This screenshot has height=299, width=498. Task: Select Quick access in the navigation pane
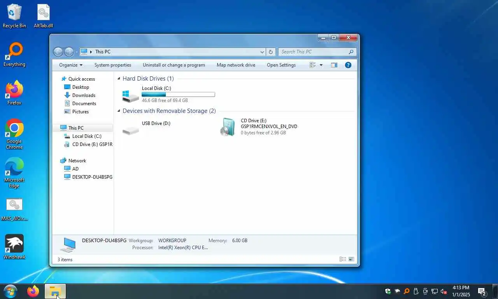click(x=82, y=79)
